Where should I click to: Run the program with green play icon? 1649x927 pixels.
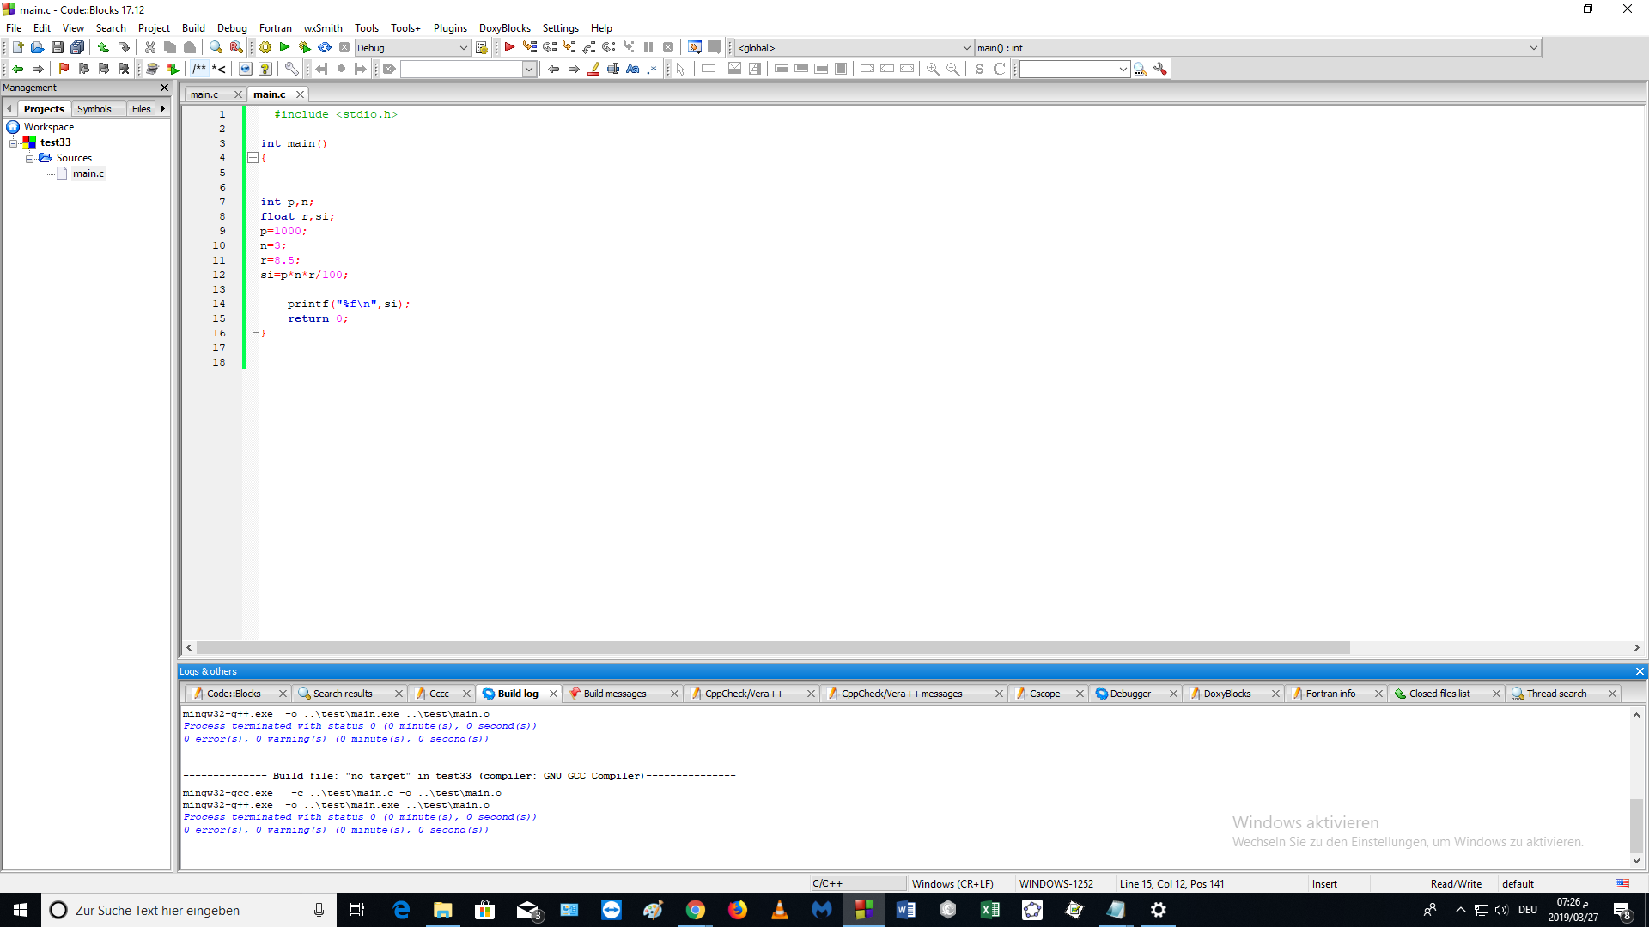[x=284, y=48]
